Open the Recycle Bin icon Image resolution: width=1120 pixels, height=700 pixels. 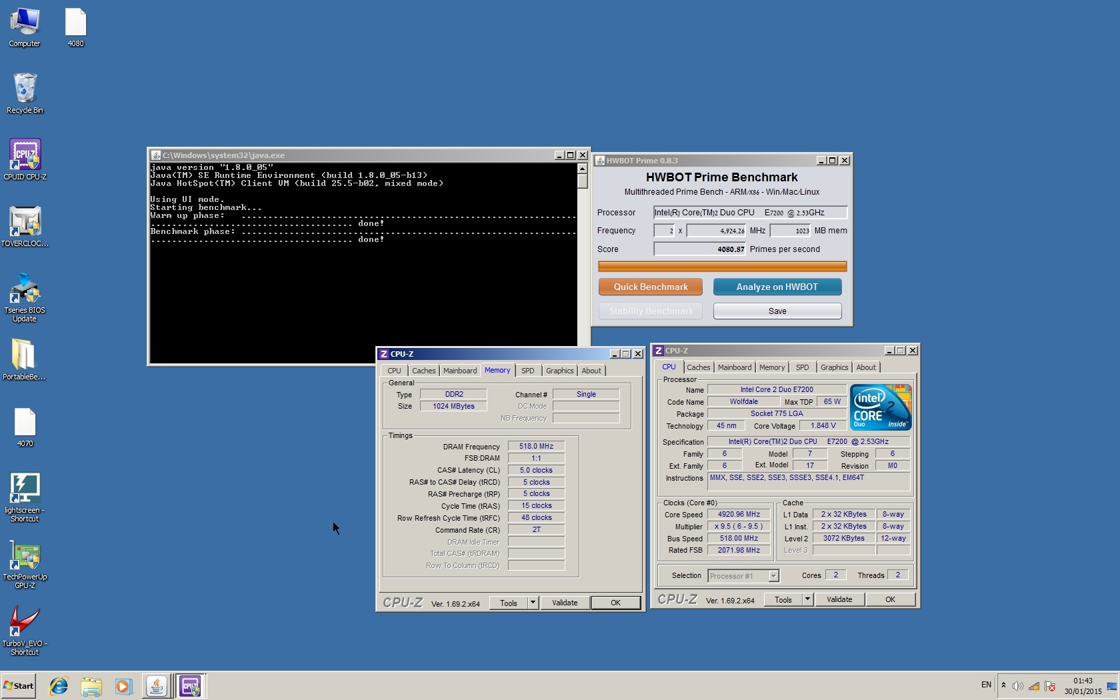pos(25,94)
